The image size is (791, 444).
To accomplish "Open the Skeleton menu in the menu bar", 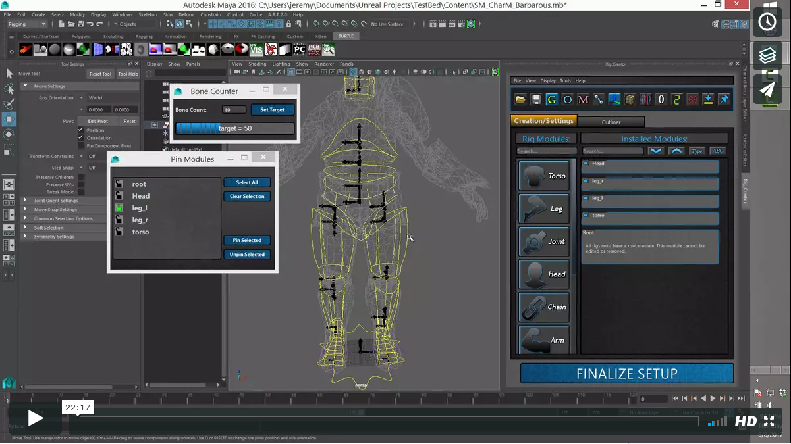I will point(148,14).
